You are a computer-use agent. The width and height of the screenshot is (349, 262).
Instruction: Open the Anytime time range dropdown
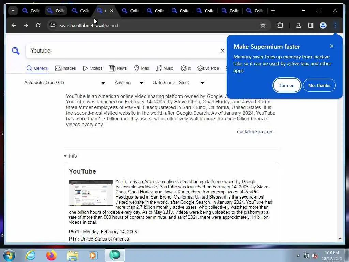point(129,83)
